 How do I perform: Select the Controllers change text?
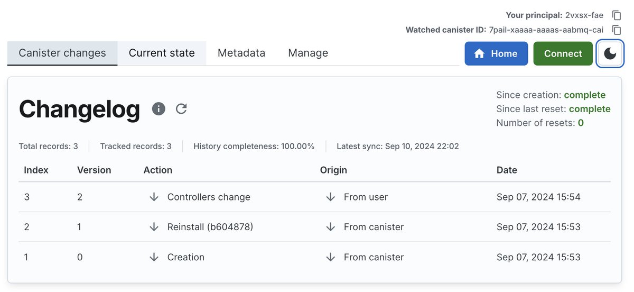tap(209, 197)
